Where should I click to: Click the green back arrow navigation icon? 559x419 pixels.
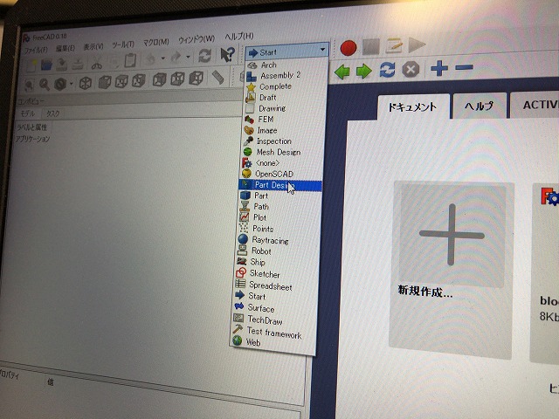(342, 71)
